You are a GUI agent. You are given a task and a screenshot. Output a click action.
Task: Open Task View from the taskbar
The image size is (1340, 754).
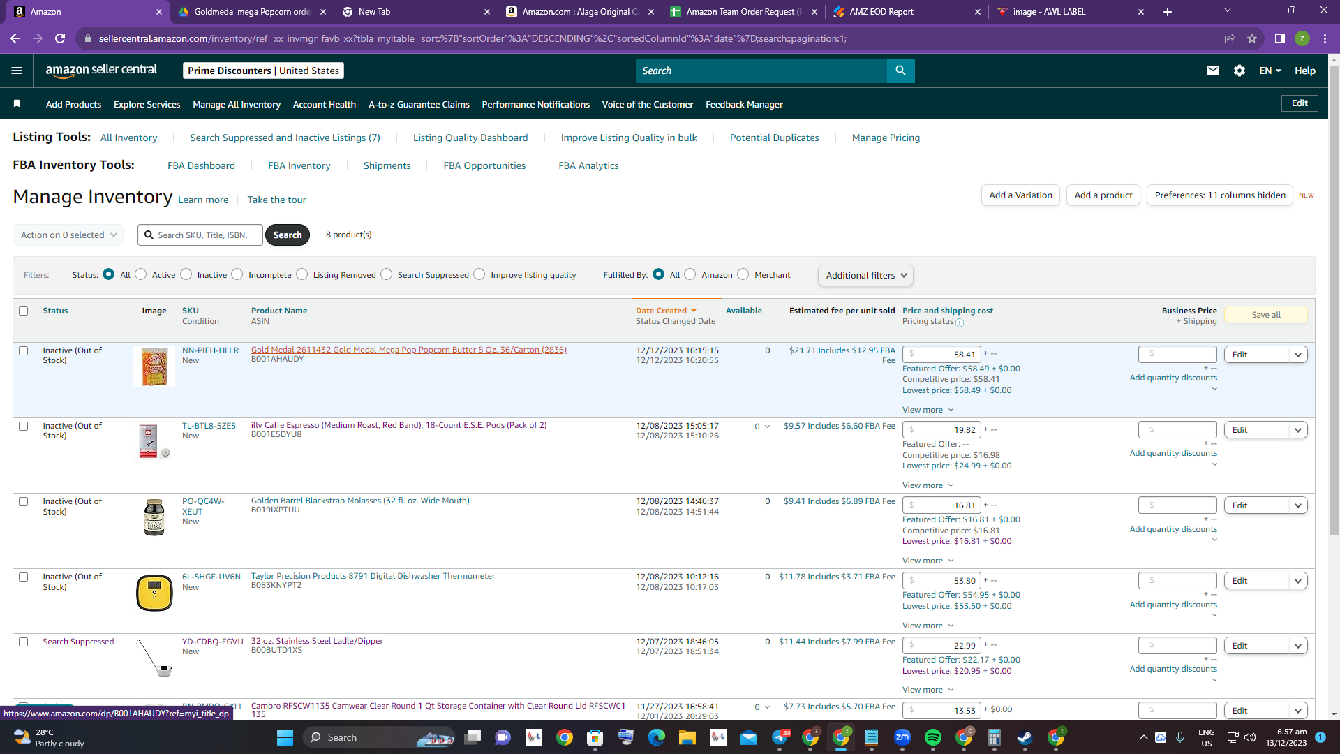pyautogui.click(x=474, y=737)
